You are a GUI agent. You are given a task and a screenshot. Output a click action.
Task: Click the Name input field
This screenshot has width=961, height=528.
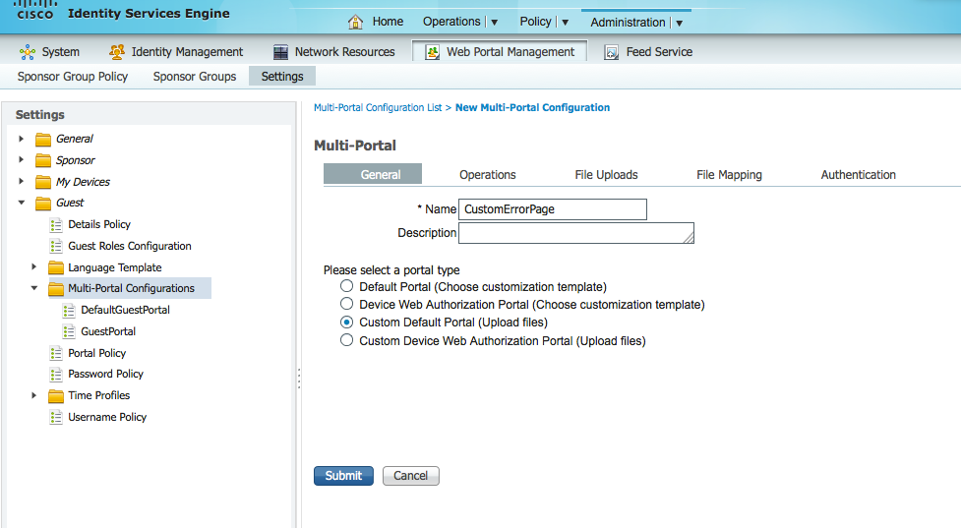coord(552,208)
